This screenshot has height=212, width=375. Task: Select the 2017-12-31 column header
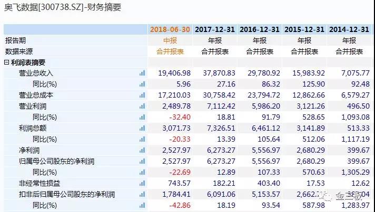click(215, 29)
